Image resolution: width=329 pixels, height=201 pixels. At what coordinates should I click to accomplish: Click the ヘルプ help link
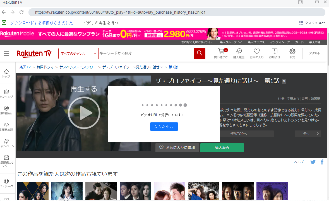pos(299,162)
